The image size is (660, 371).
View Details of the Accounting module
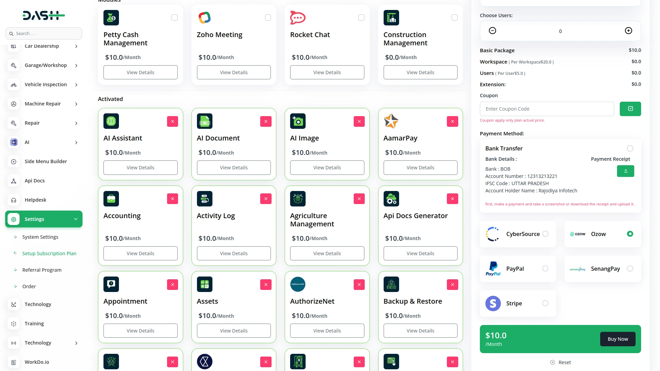point(140,254)
